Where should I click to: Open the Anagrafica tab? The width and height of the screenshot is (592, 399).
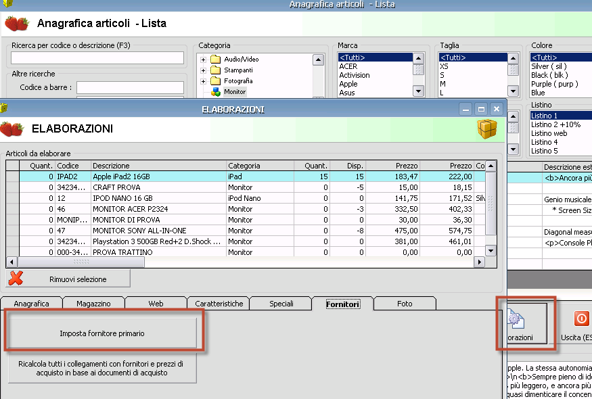(31, 304)
